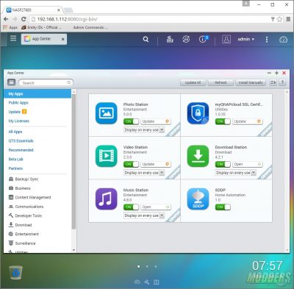Open the background tasks icon
Viewport: 294px width, 289px height.
coord(170,39)
